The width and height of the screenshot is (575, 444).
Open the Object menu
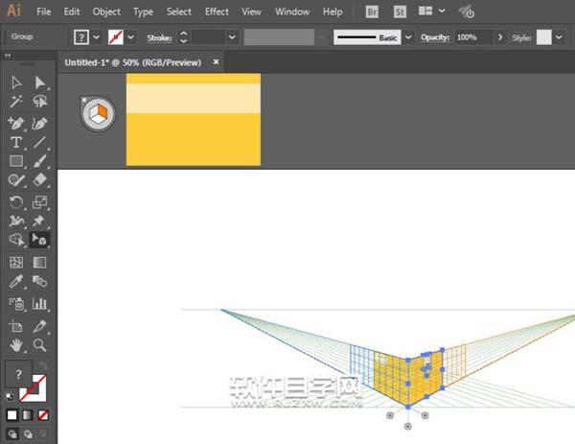click(x=106, y=12)
